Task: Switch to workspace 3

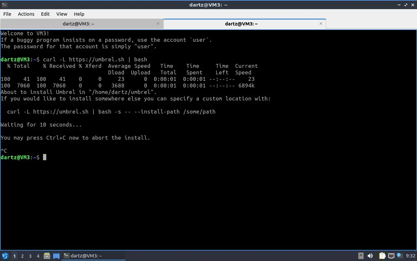Action: coord(30,256)
